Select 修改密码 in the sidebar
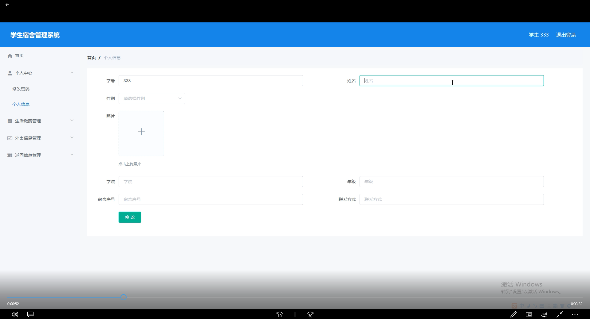Screen dimensions: 590x319 [x=21, y=89]
